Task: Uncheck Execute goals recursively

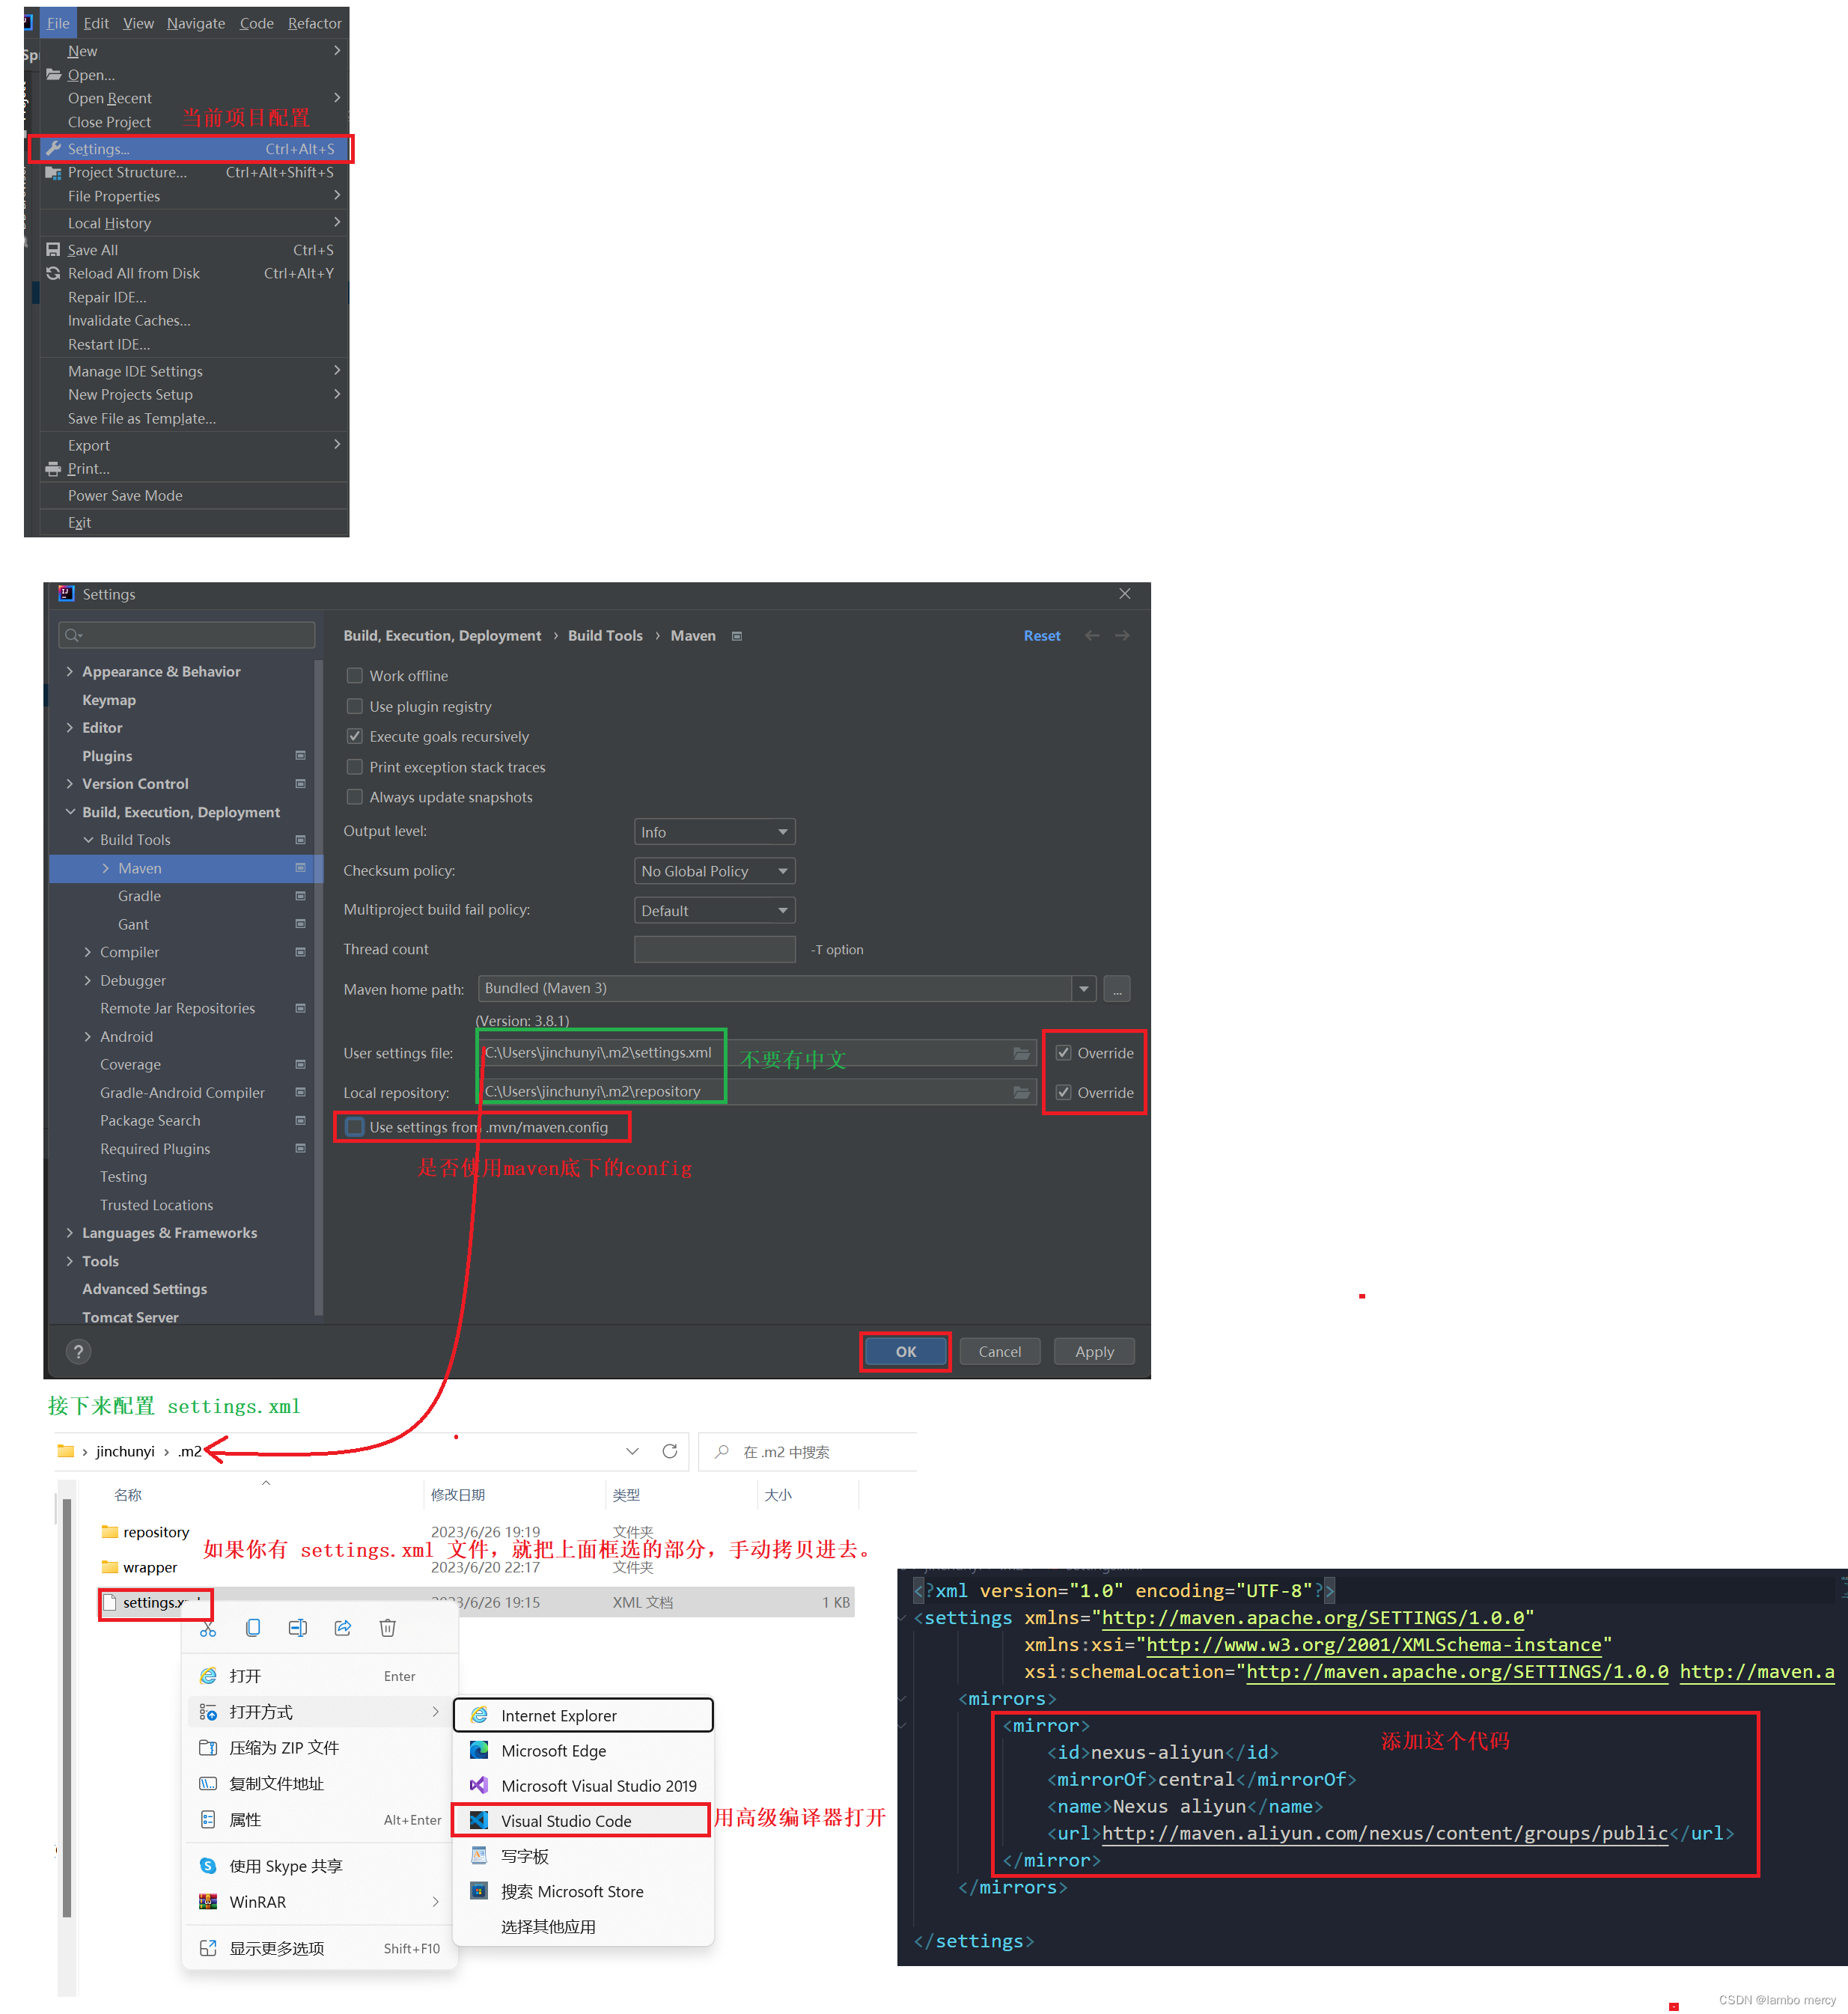Action: tap(355, 737)
